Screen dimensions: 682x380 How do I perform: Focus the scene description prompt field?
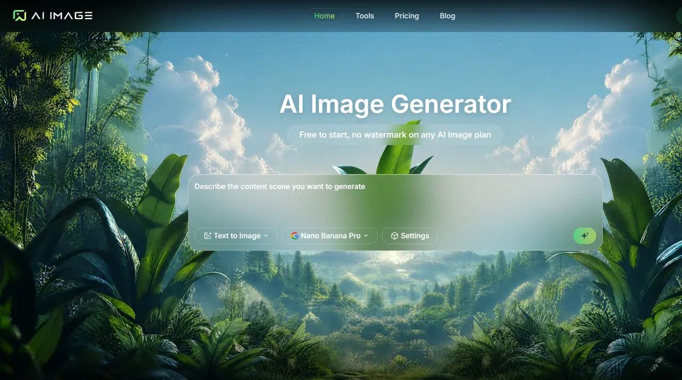pos(395,201)
